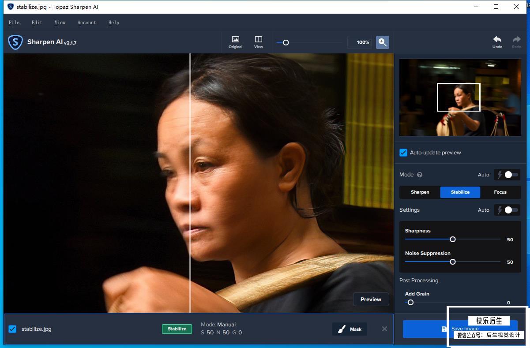Adjust the zoom slider handle

click(286, 43)
